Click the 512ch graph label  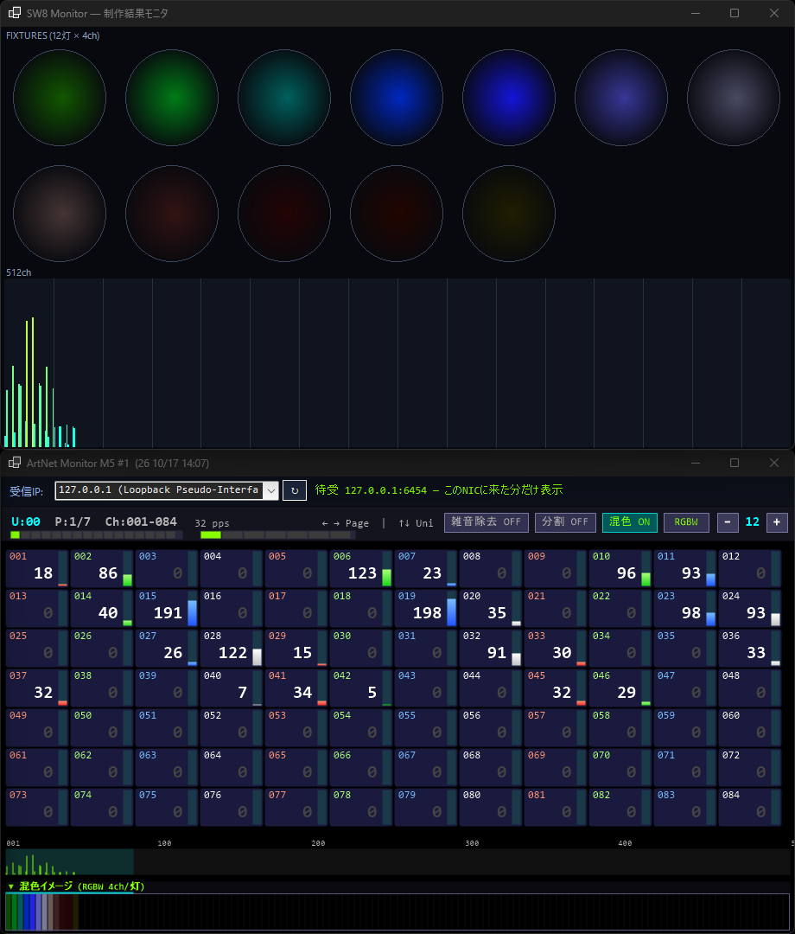click(x=18, y=272)
